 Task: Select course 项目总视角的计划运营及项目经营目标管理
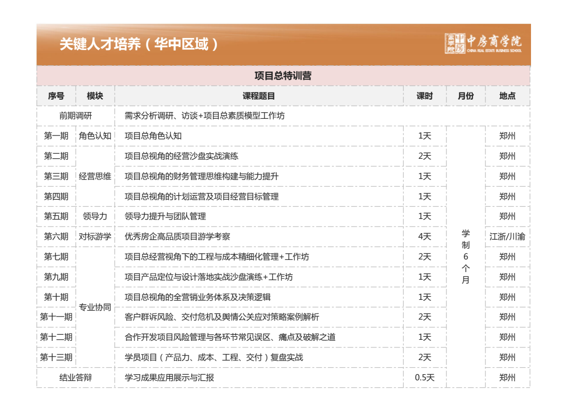202,197
